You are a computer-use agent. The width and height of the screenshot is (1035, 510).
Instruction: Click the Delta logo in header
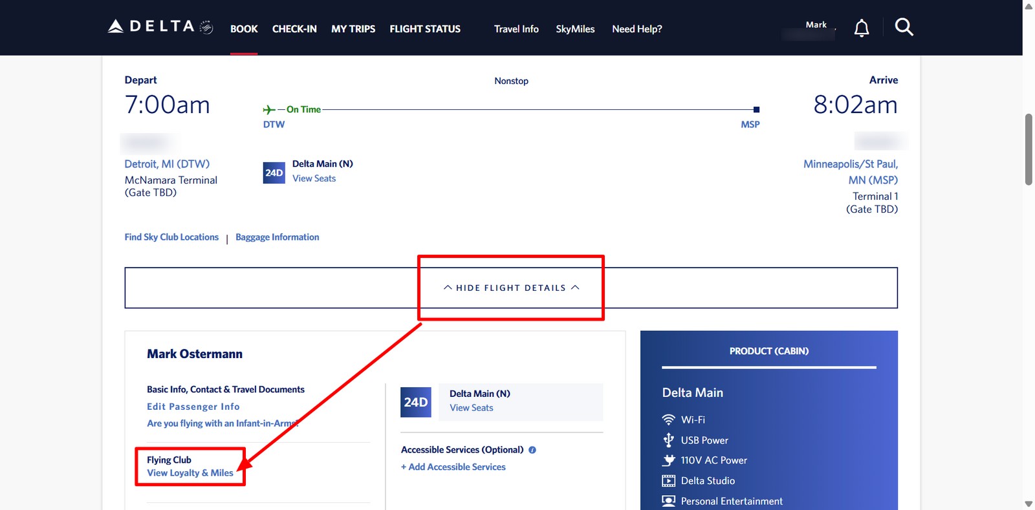(160, 27)
